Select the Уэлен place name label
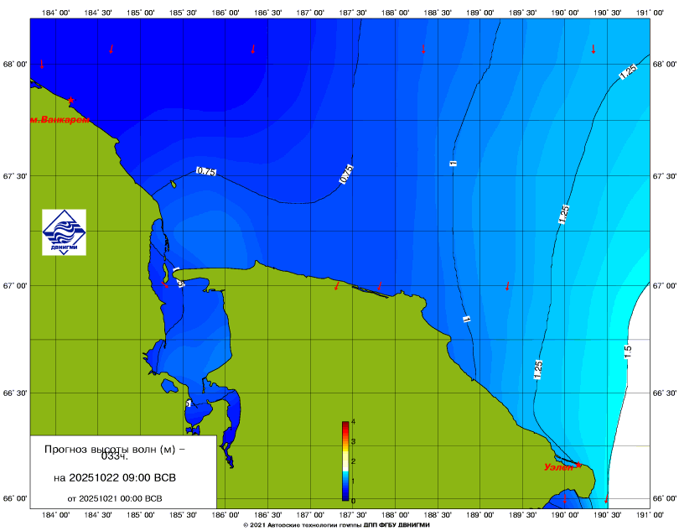 coord(558,467)
